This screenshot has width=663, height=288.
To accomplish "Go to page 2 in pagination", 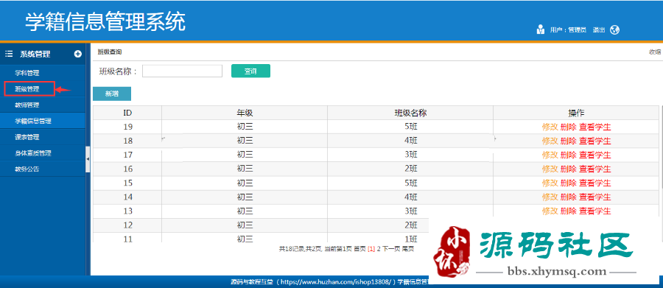I will (x=379, y=249).
